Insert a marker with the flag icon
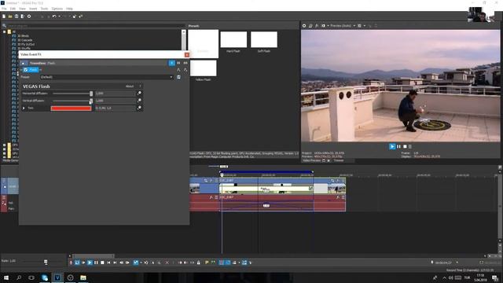503x283 pixels. point(207,263)
